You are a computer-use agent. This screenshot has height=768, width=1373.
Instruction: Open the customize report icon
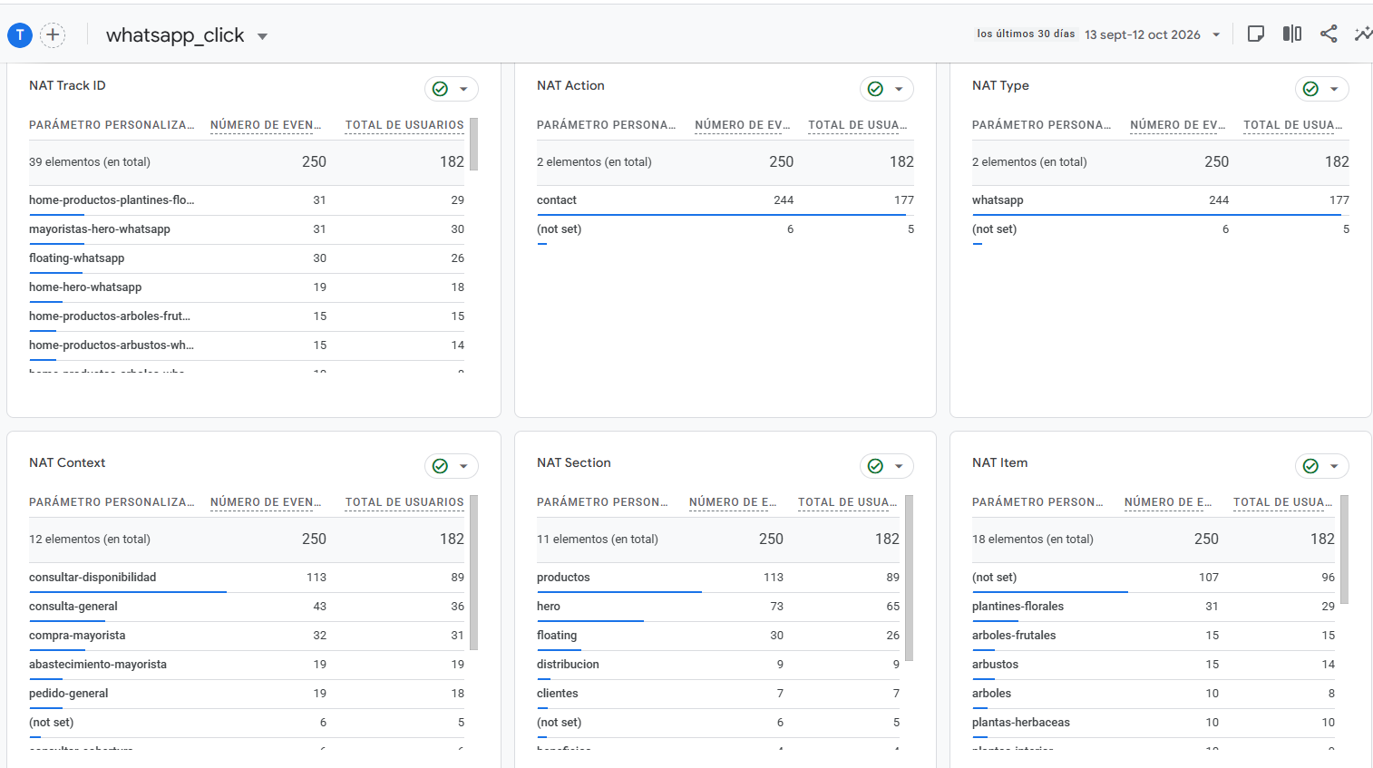pyautogui.click(x=1256, y=34)
